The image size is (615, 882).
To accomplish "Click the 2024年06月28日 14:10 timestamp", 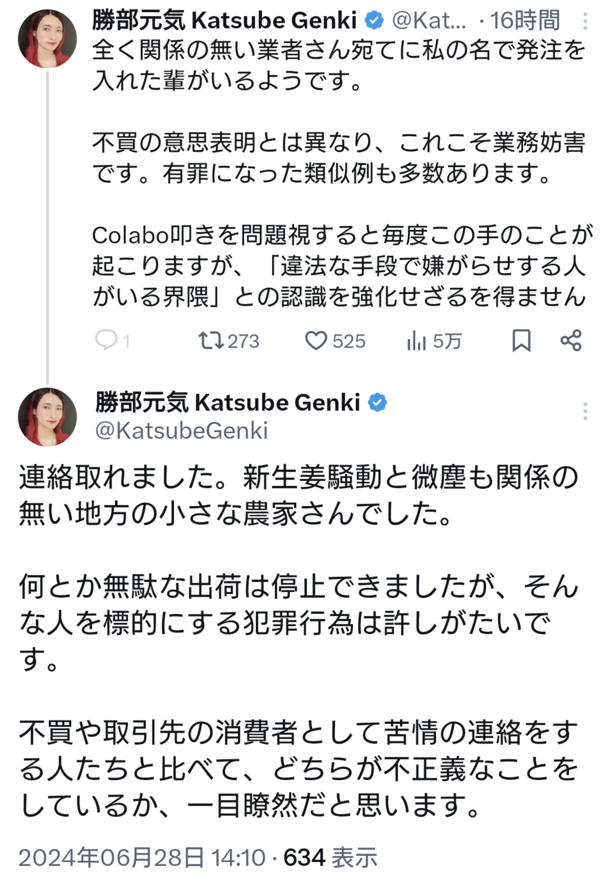I will pyautogui.click(x=142, y=857).
